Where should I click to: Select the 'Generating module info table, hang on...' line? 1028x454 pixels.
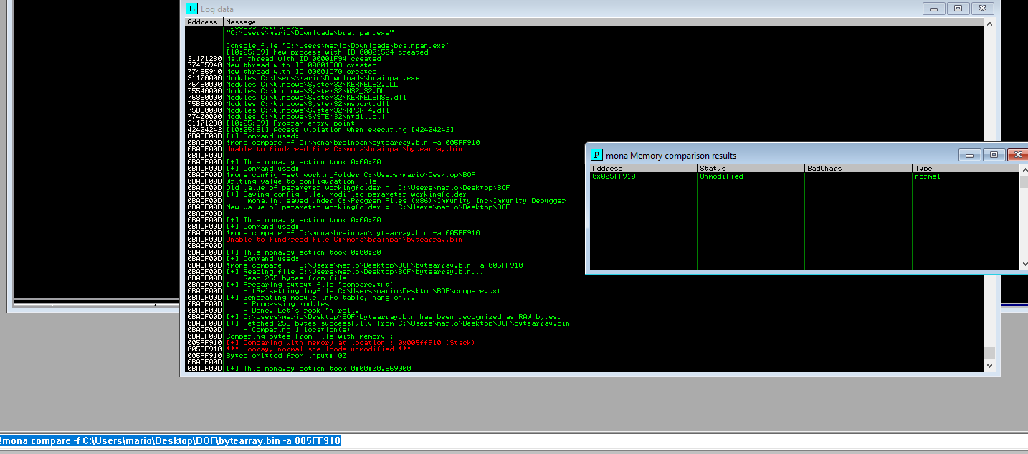click(320, 298)
